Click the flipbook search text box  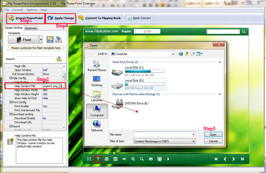click(x=223, y=31)
